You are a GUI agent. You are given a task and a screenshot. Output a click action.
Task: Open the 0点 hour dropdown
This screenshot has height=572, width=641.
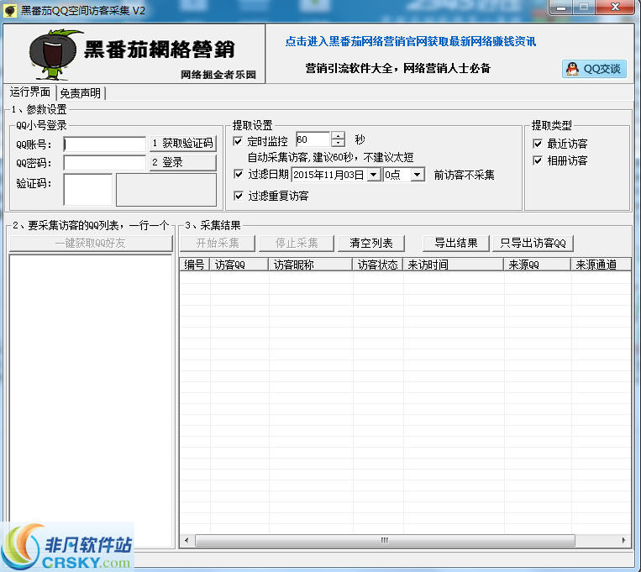tap(417, 175)
